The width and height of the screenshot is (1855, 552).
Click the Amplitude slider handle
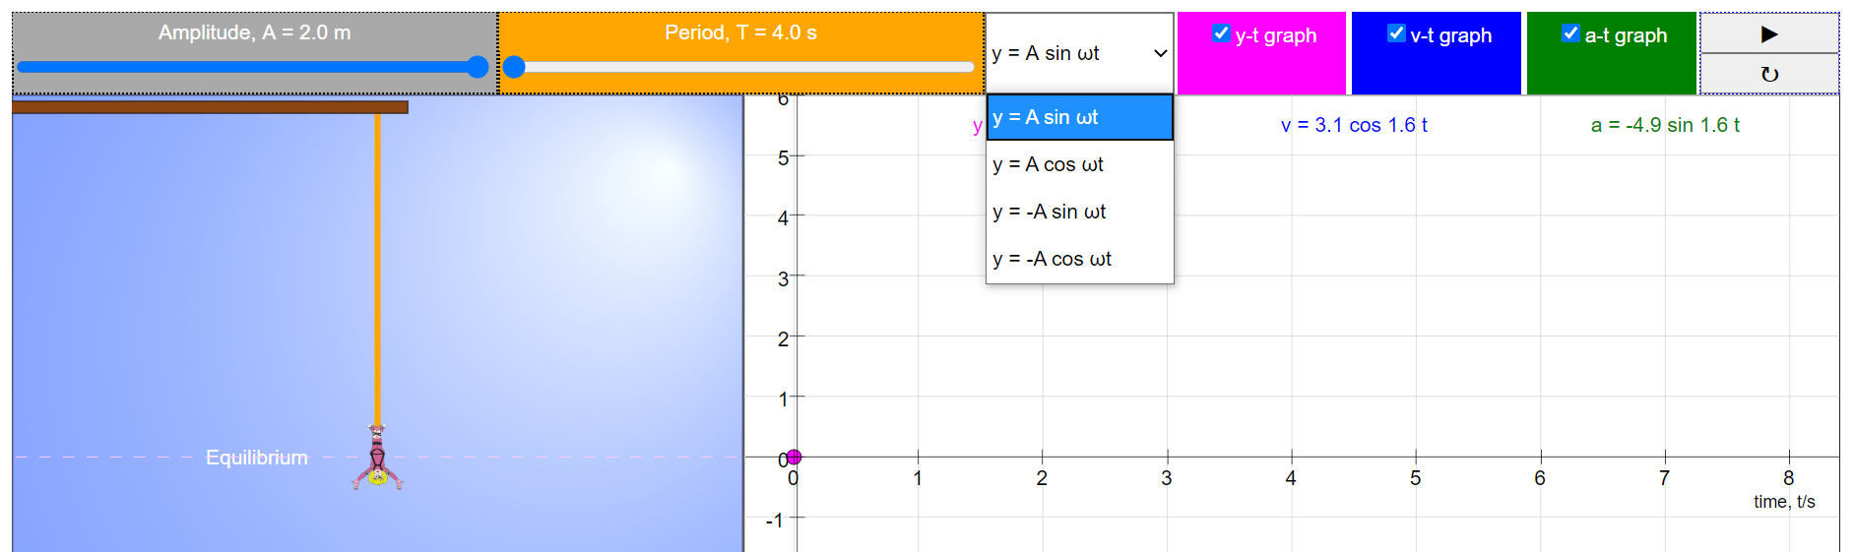[478, 67]
